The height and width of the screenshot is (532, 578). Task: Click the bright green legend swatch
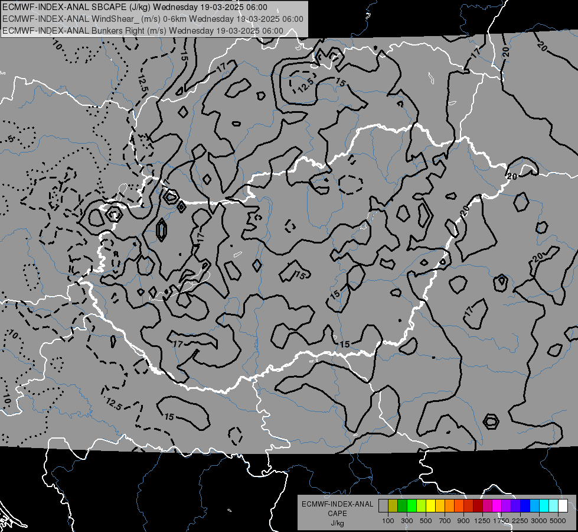tap(412, 506)
